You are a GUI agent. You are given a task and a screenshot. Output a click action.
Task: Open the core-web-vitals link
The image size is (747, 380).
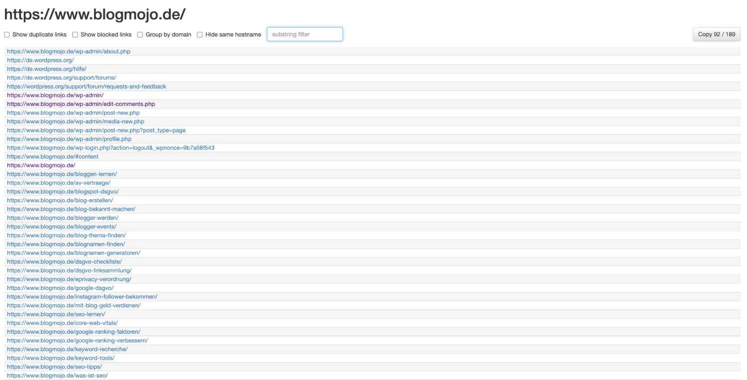[62, 323]
